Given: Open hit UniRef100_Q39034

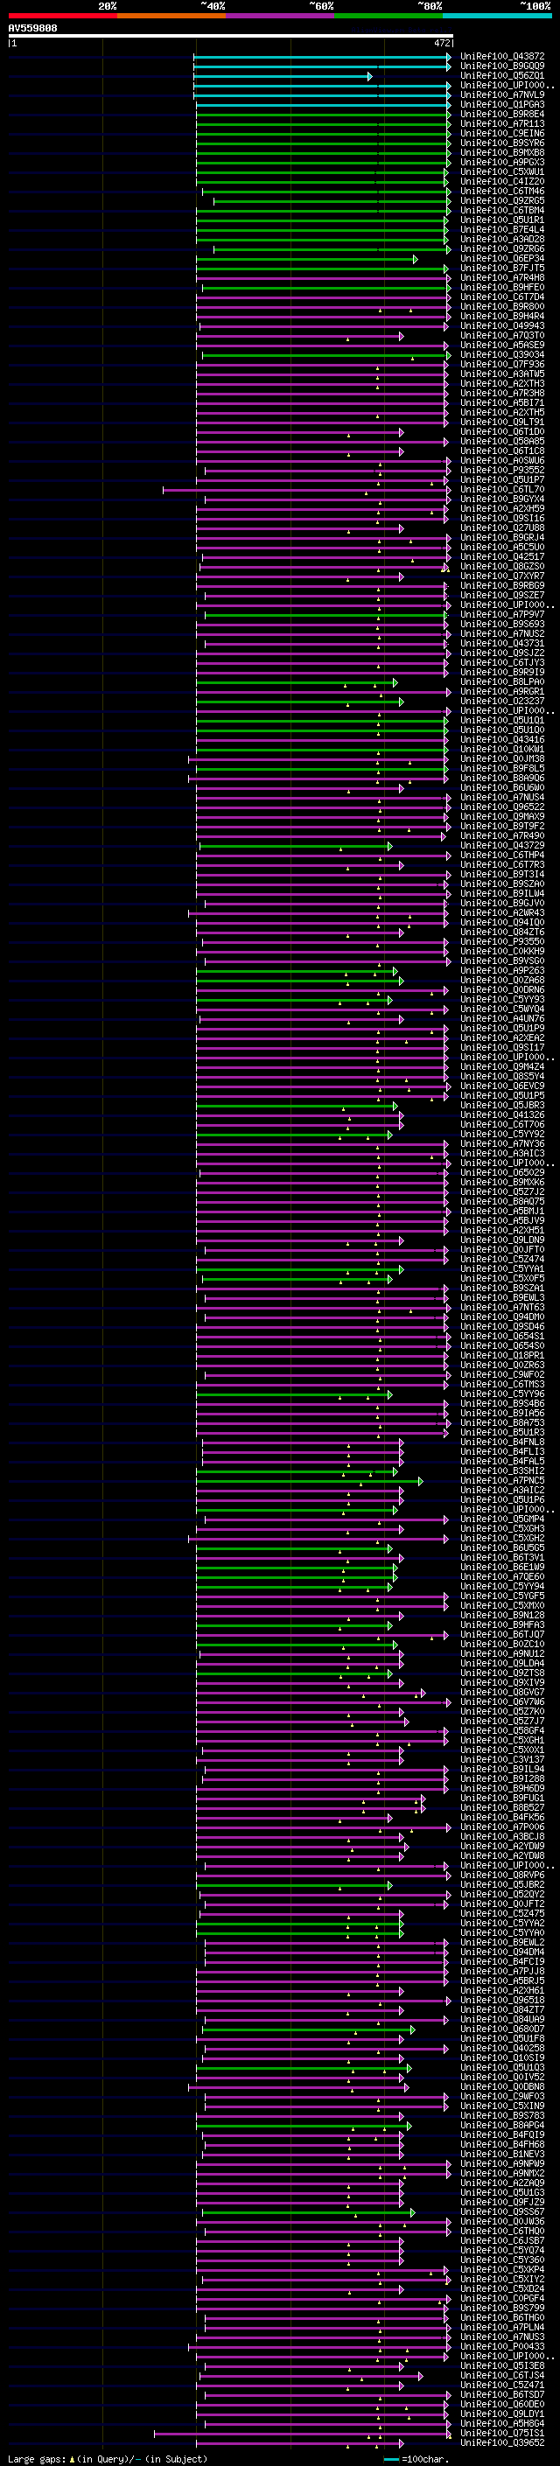Looking at the screenshot, I should tap(502, 355).
